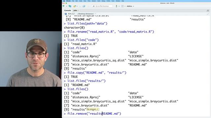Click the Create a Project icon

tap(70, 6)
